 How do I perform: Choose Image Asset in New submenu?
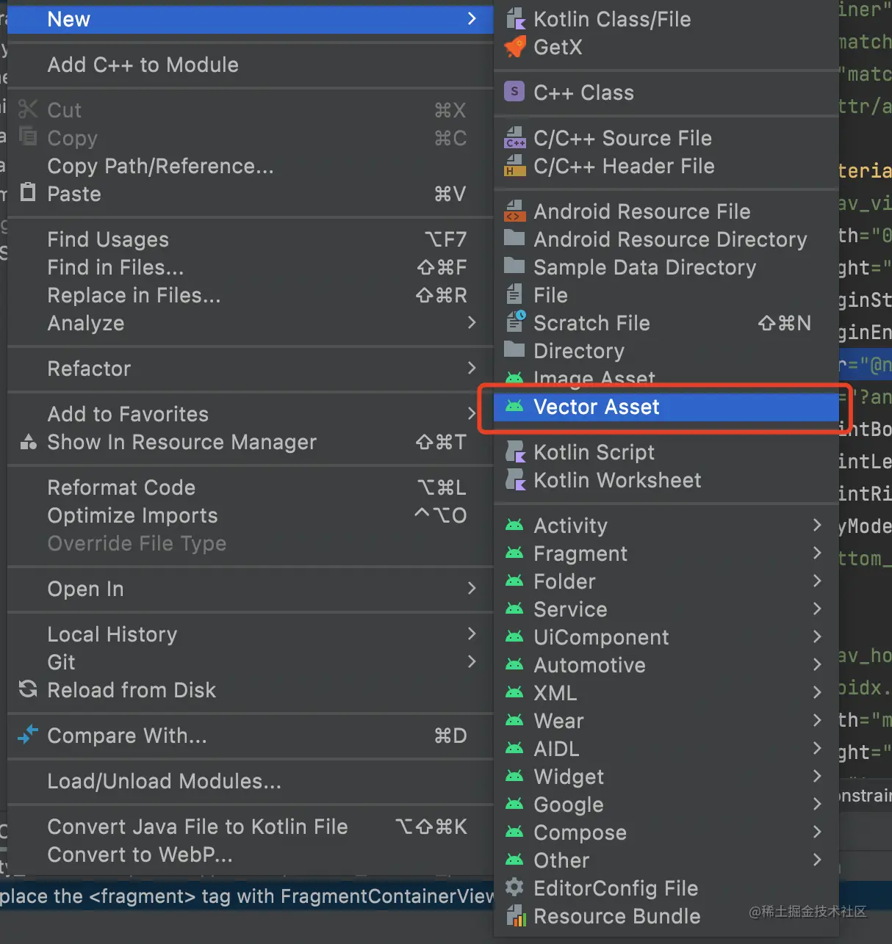coord(666,378)
